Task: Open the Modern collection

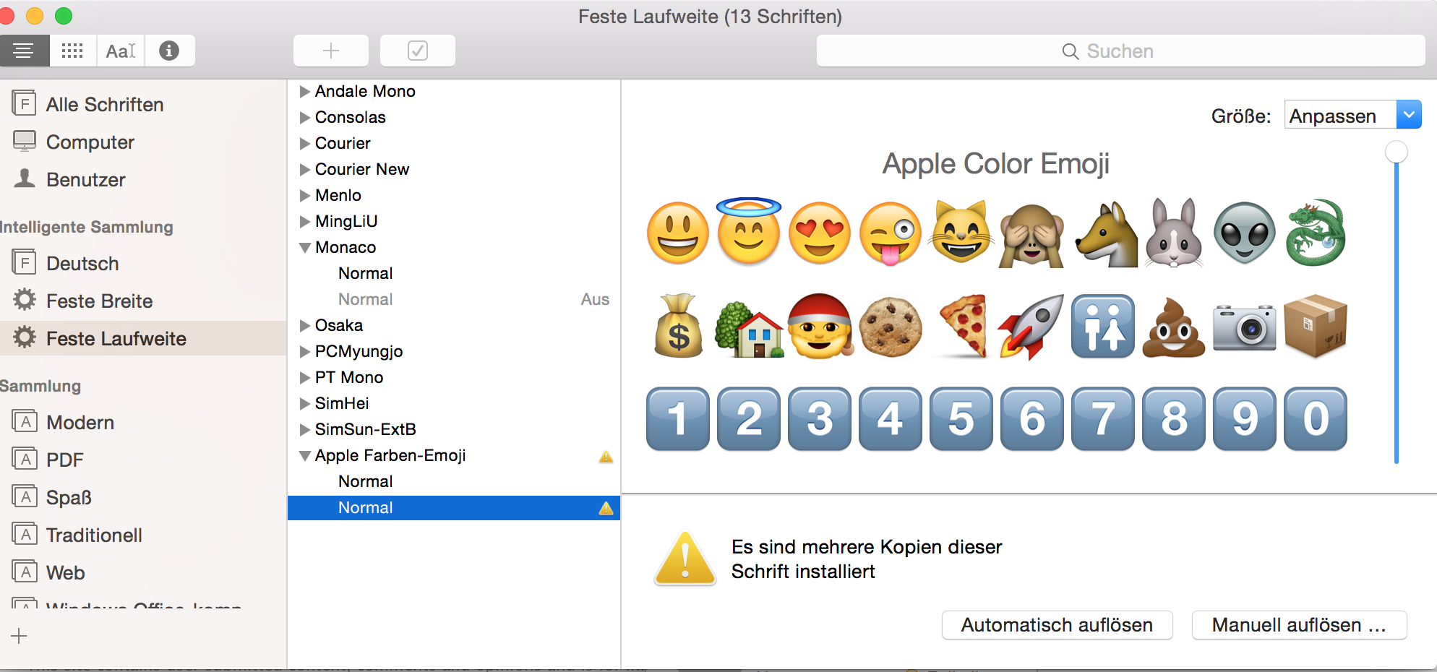Action: (143, 422)
